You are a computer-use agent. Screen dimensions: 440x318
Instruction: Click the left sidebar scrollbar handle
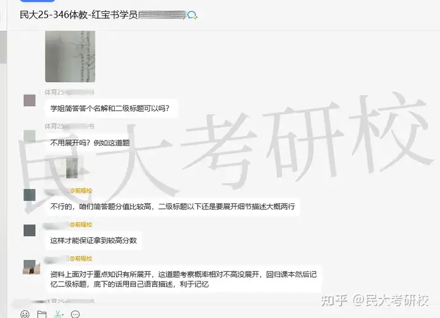(3, 47)
